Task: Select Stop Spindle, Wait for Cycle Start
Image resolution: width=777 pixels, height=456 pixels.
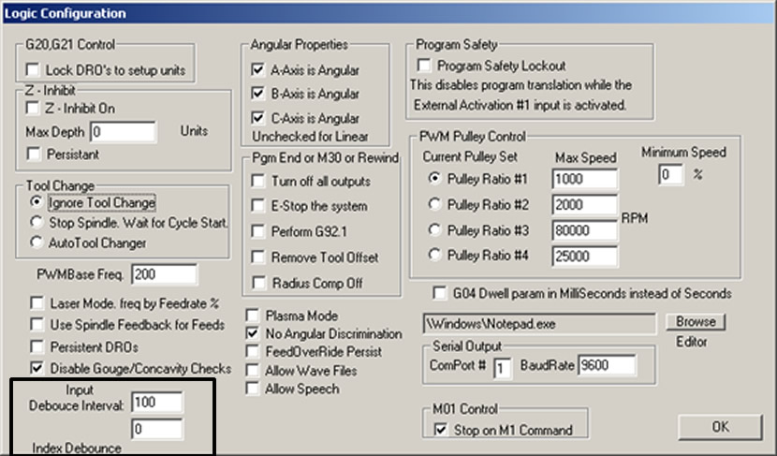Action: (37, 222)
